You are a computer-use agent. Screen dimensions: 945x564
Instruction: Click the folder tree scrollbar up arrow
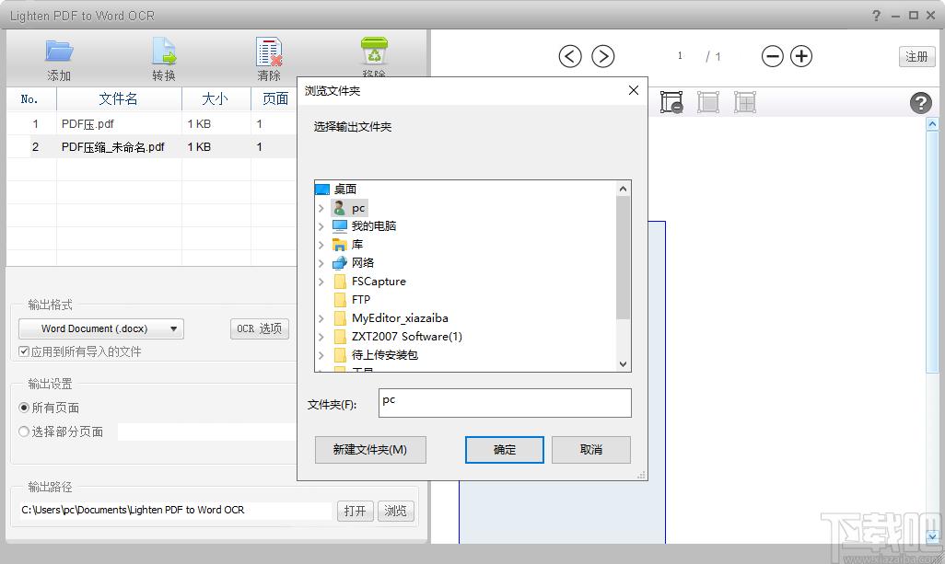[x=624, y=189]
